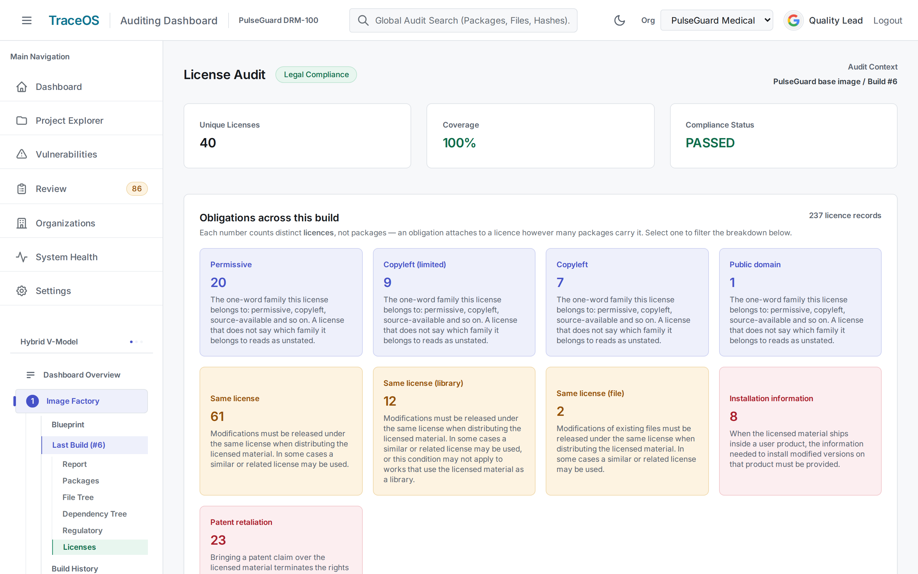Screen dimensions: 918x574
Task: Filter by Permissive obligation card
Action: click(281, 302)
